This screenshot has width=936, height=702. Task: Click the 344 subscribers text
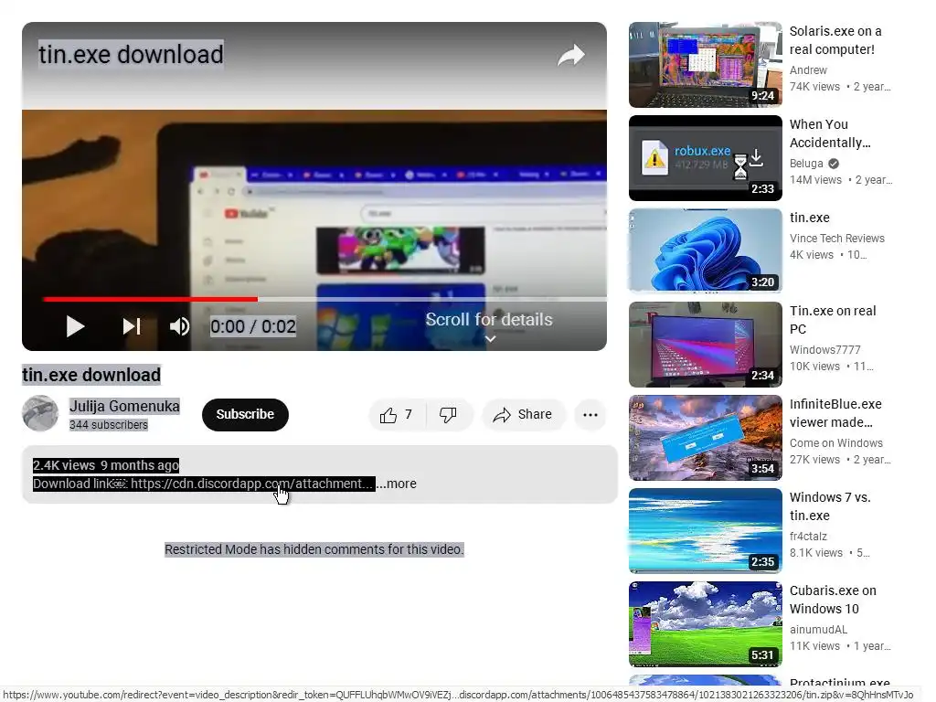[108, 424]
